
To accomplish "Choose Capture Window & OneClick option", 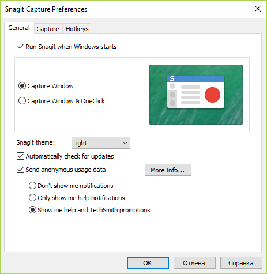I will (22, 101).
